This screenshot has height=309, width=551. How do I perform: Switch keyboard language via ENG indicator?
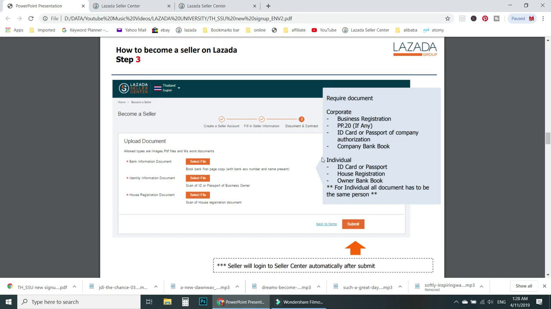tap(501, 302)
